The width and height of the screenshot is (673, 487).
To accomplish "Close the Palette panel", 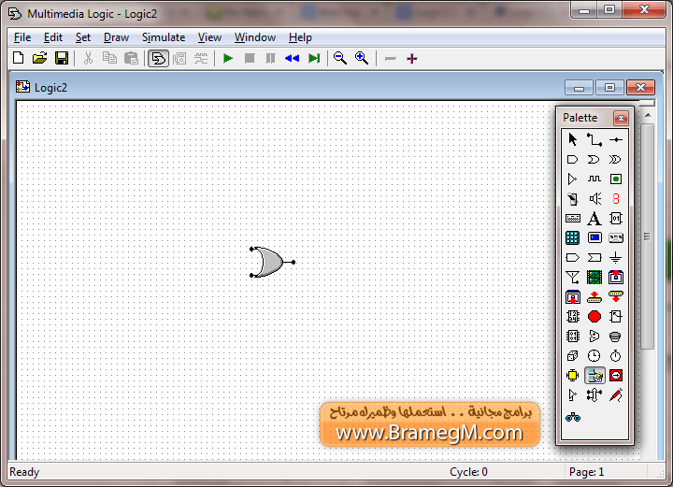I will pyautogui.click(x=621, y=118).
